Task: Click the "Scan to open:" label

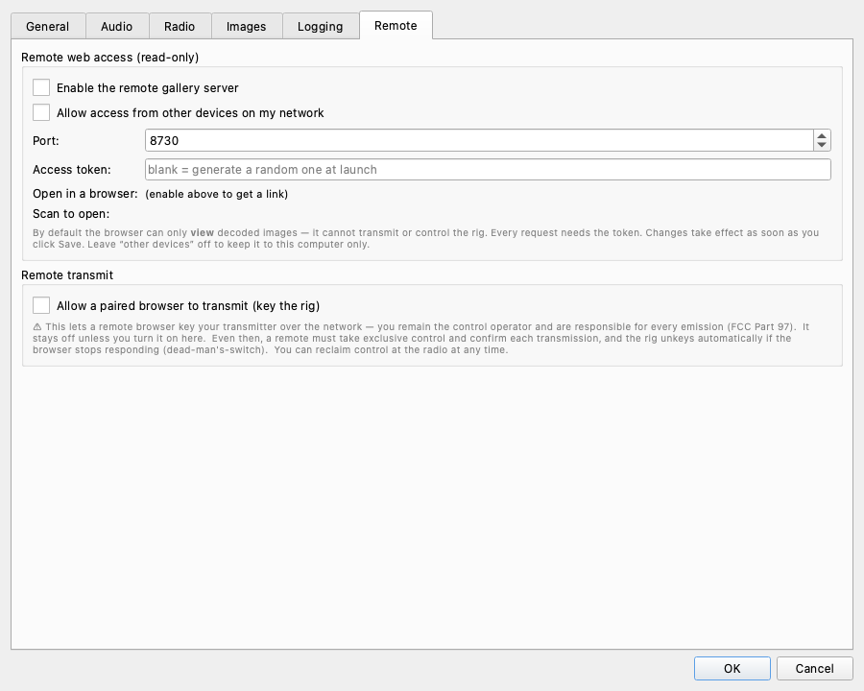Action: tap(71, 214)
